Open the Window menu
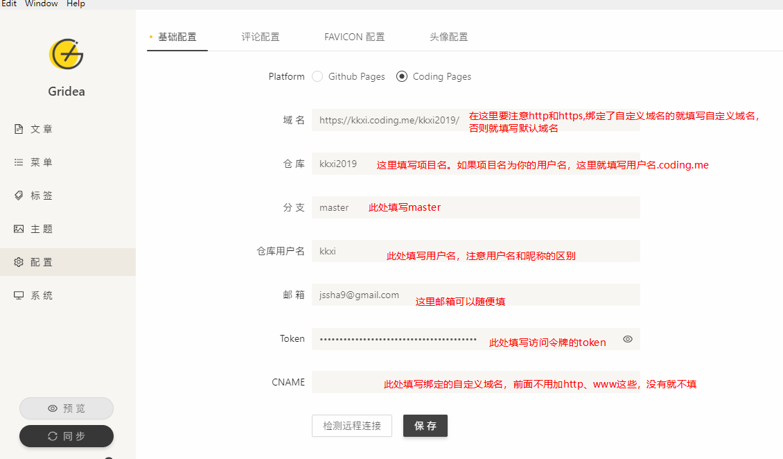Viewport: 783px width, 459px height. click(42, 3)
